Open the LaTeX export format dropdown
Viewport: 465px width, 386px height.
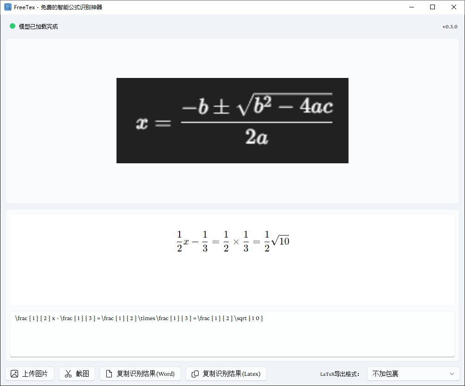click(413, 373)
